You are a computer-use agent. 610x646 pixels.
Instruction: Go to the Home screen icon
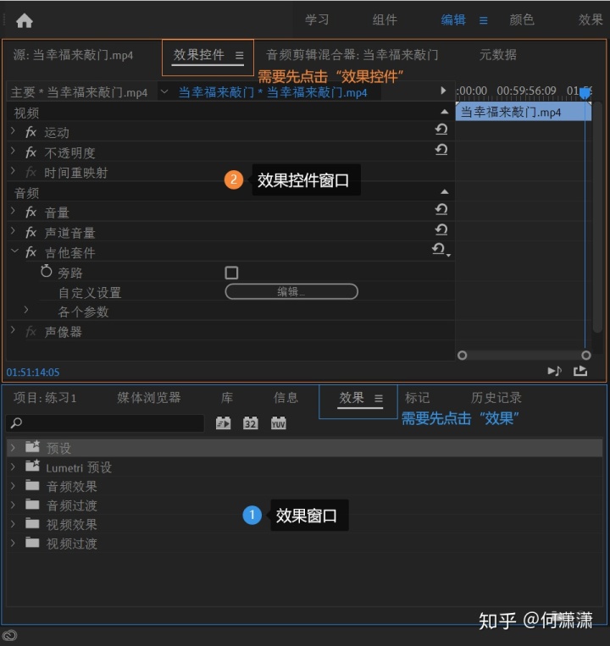pos(25,20)
